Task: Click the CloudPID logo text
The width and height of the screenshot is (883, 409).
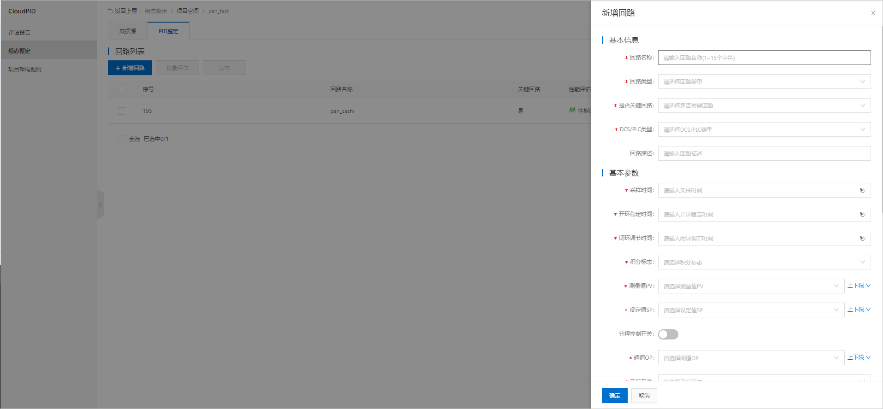Action: (22, 11)
